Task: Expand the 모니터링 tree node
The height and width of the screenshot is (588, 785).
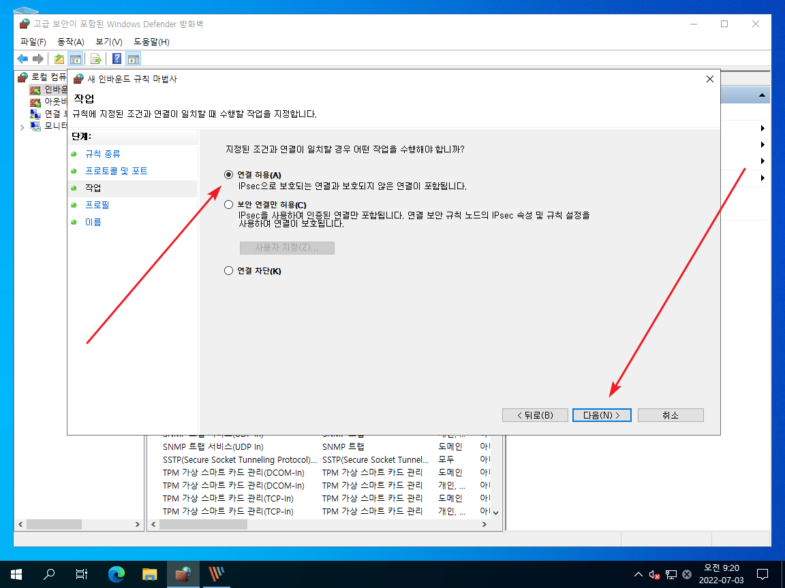Action: [22, 127]
